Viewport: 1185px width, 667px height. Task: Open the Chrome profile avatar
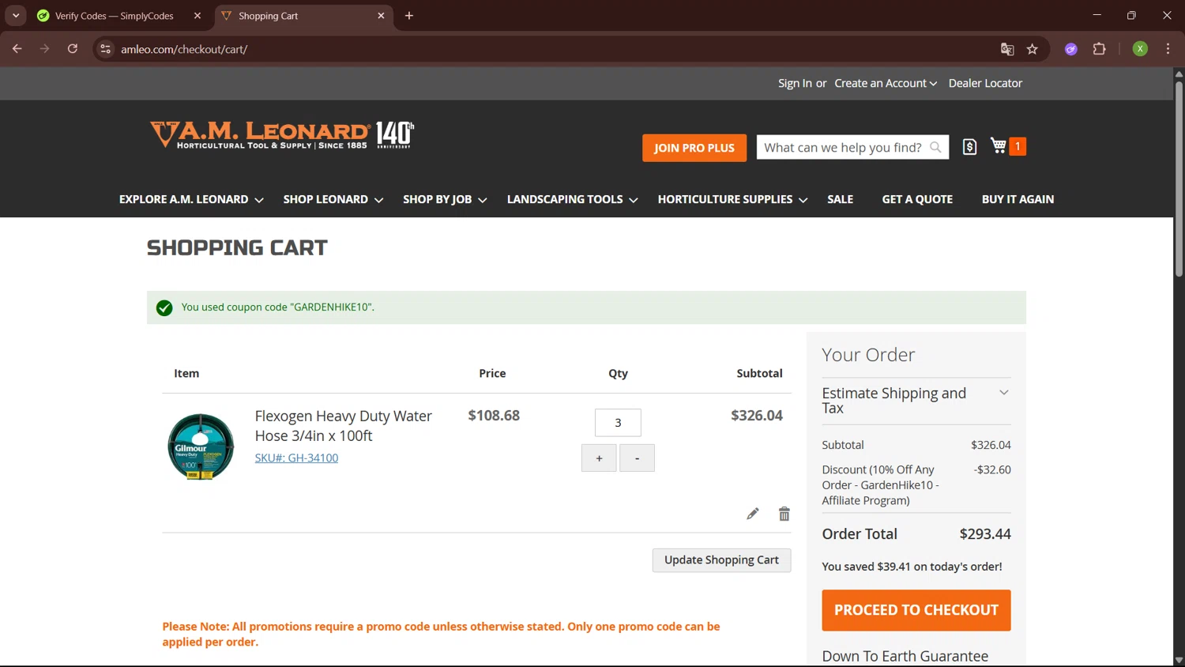point(1140,49)
